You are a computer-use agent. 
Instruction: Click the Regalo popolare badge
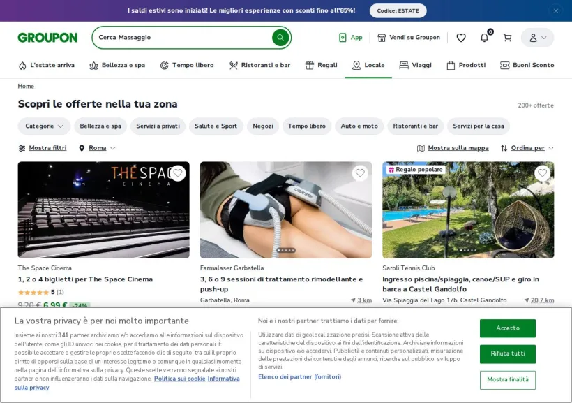[x=416, y=170]
